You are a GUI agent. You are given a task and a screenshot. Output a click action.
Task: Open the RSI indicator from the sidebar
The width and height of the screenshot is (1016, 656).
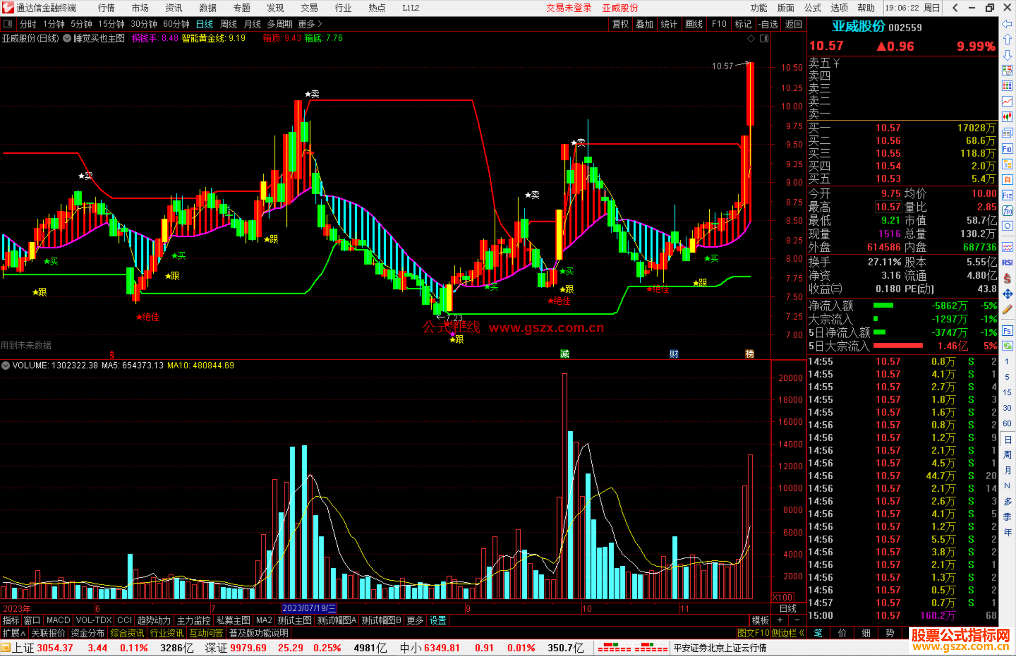(x=1007, y=262)
